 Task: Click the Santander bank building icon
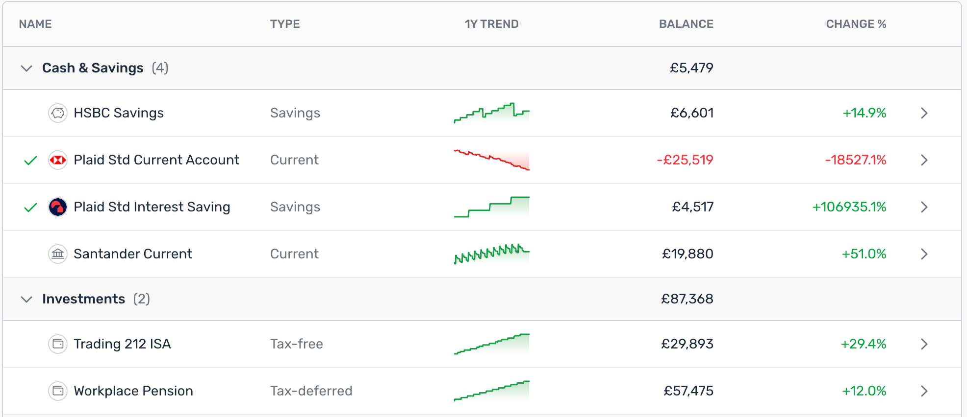[x=58, y=254]
